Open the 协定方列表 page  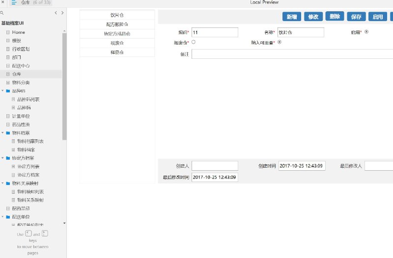tap(28, 166)
